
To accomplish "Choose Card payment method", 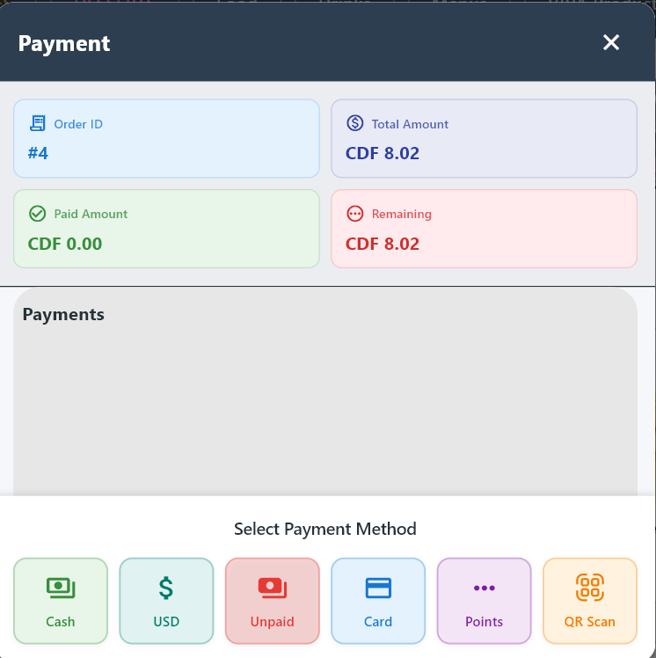I will [x=378, y=601].
